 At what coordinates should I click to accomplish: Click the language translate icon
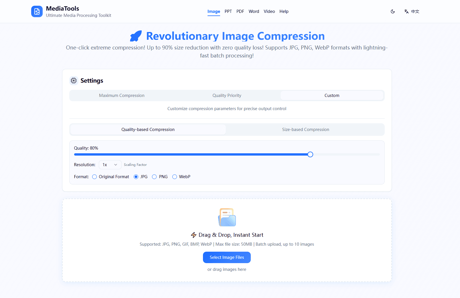pos(406,11)
